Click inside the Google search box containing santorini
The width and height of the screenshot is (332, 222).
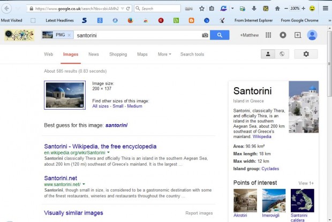[137, 35]
